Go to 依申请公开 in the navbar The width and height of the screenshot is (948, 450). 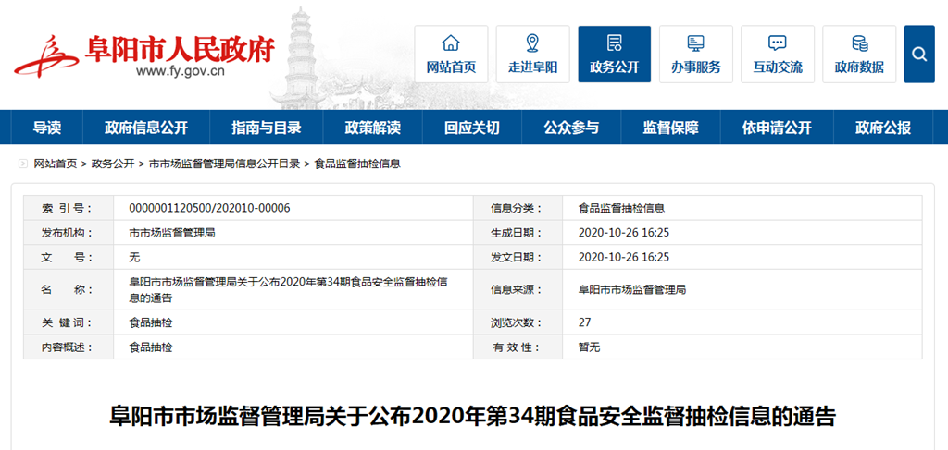pyautogui.click(x=777, y=128)
